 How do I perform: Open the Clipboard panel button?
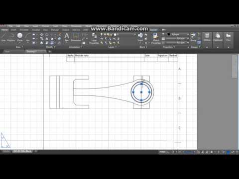click(x=218, y=37)
